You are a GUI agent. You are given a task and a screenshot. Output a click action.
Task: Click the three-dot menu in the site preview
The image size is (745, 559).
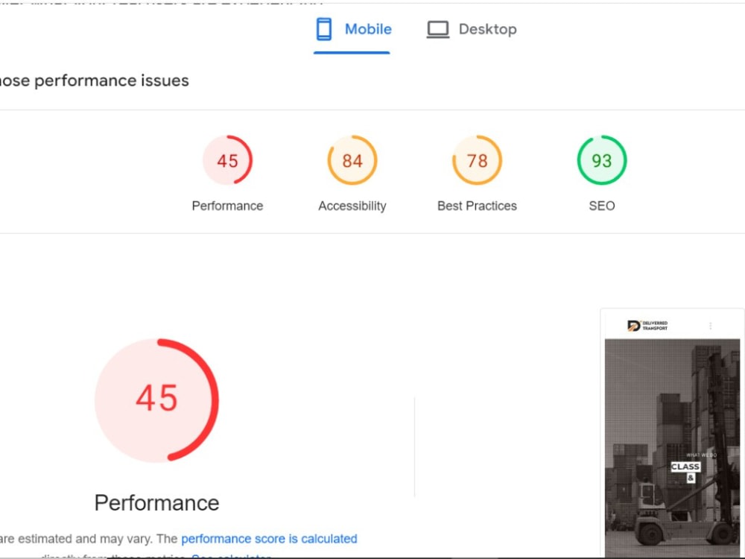tap(710, 326)
